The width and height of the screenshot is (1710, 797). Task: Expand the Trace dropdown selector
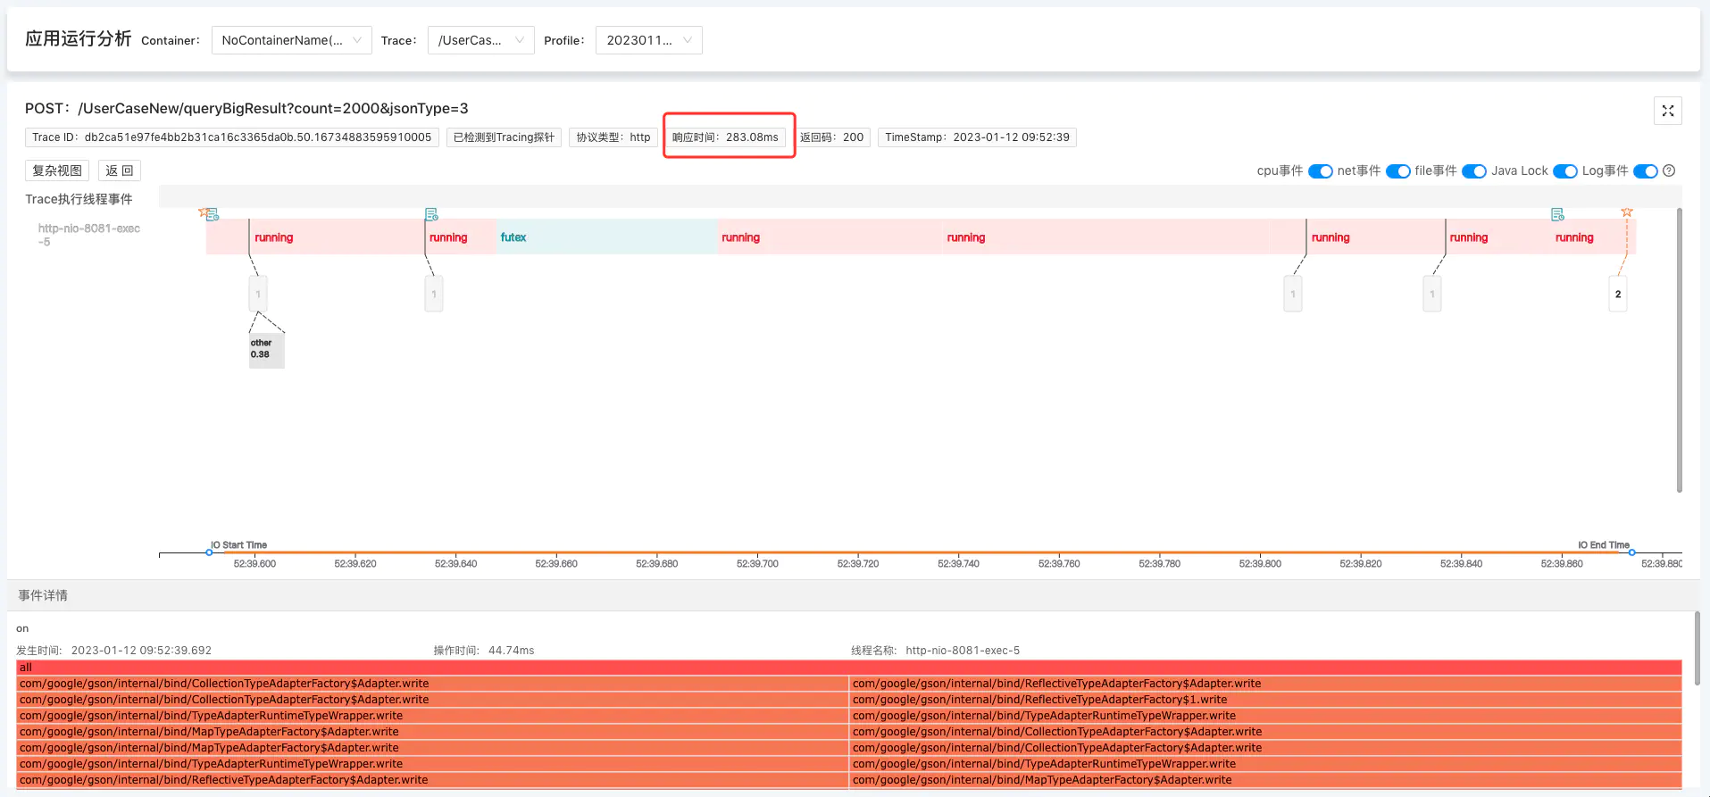[480, 40]
